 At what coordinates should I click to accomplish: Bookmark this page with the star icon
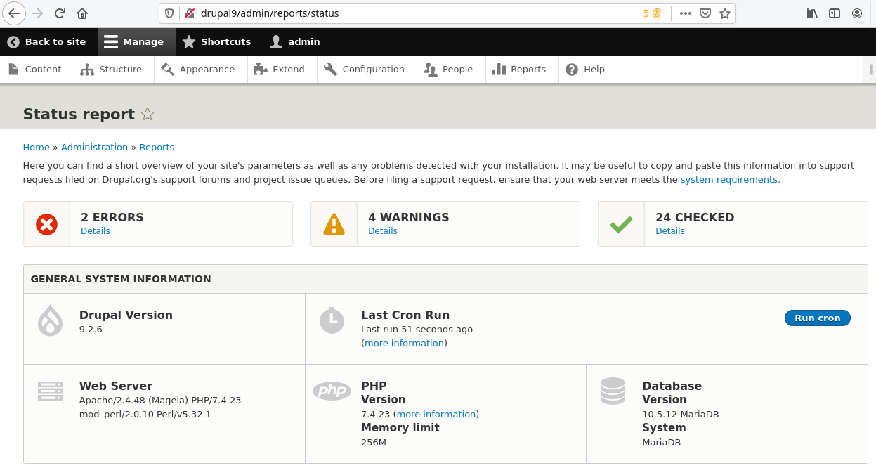click(x=725, y=13)
